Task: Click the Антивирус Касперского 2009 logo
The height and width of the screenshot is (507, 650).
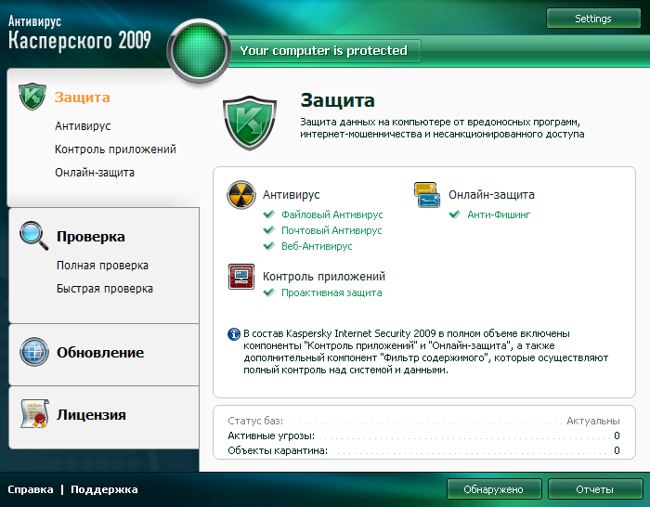Action: (x=80, y=33)
